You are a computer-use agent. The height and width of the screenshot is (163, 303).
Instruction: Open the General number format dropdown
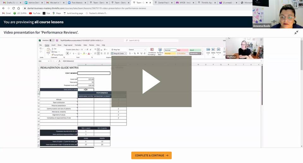[x=145, y=50]
